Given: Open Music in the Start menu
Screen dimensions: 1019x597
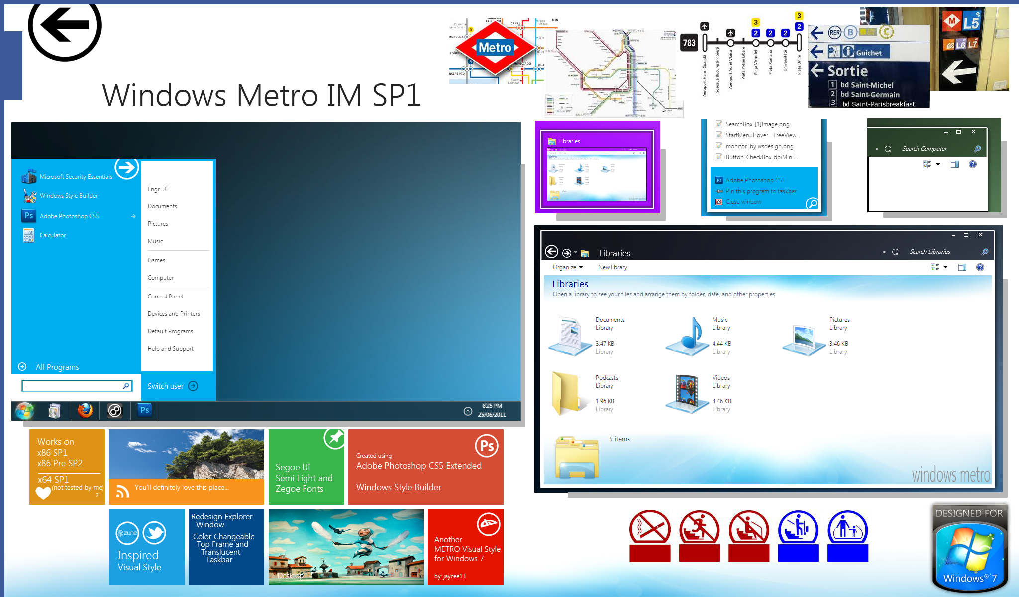Looking at the screenshot, I should (155, 241).
